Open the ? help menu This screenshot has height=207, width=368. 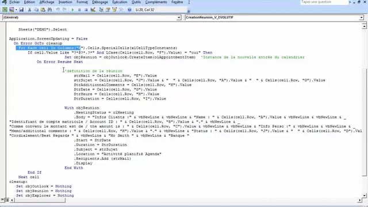[189, 2]
